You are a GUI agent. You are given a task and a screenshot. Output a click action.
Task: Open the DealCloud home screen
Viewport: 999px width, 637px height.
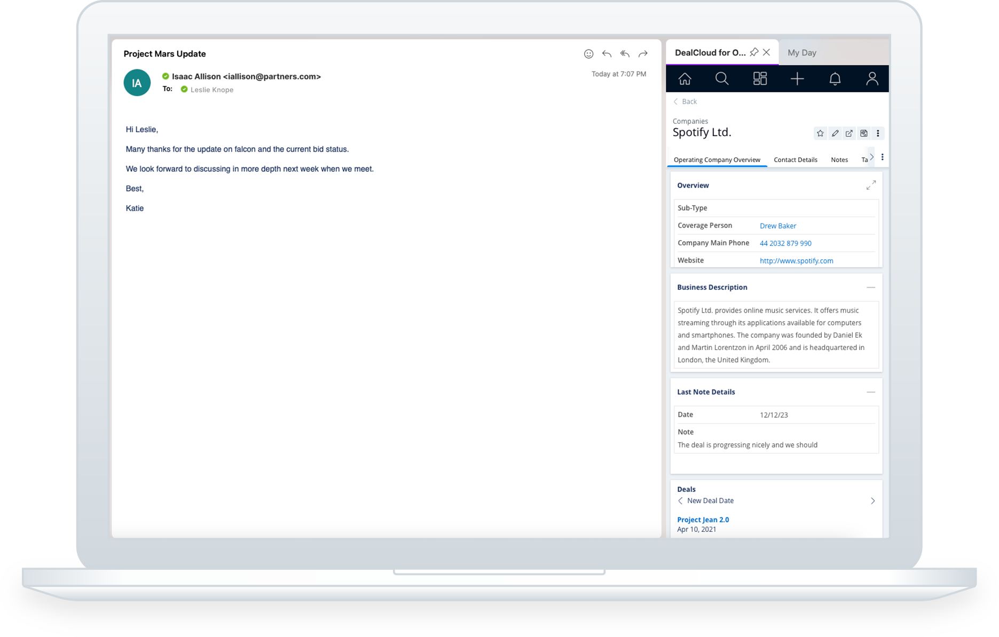(685, 78)
